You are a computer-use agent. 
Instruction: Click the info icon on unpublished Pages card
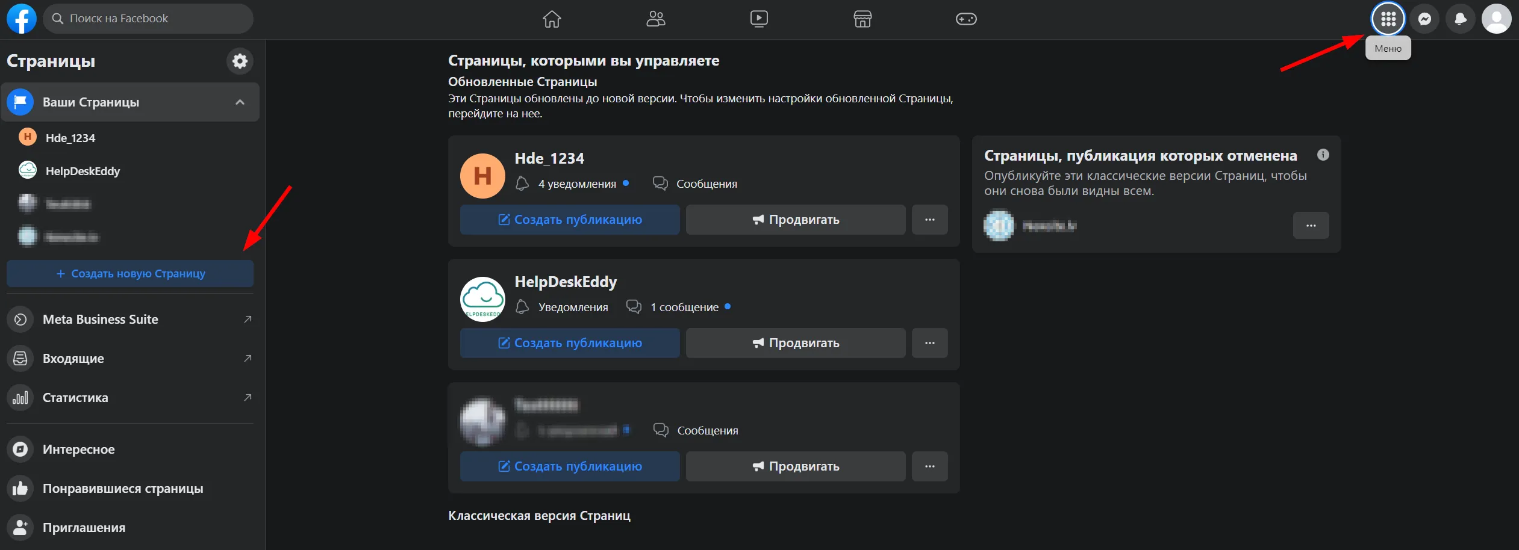pos(1323,155)
